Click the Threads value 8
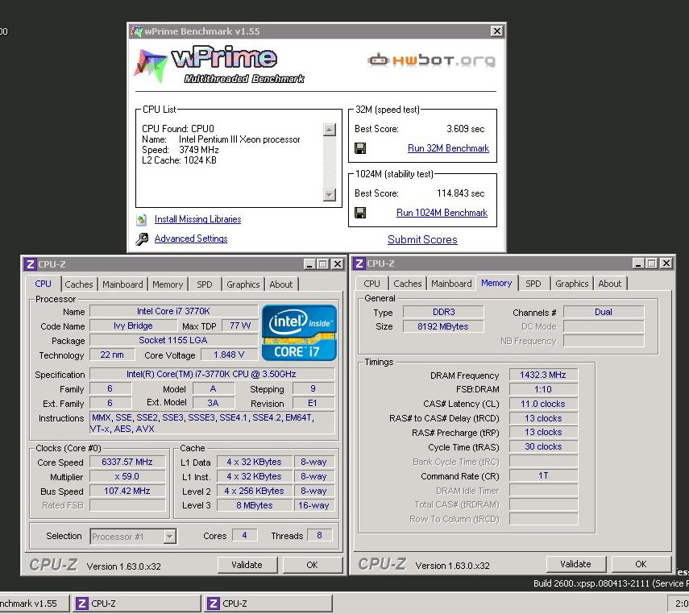 pos(319,536)
